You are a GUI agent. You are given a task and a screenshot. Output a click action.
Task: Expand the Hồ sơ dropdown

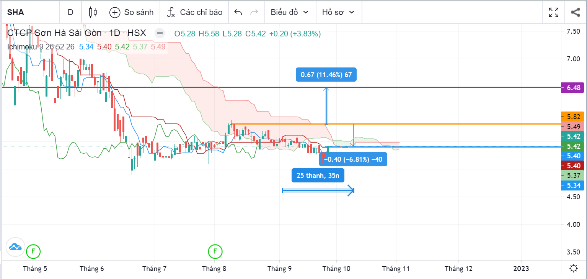[338, 12]
